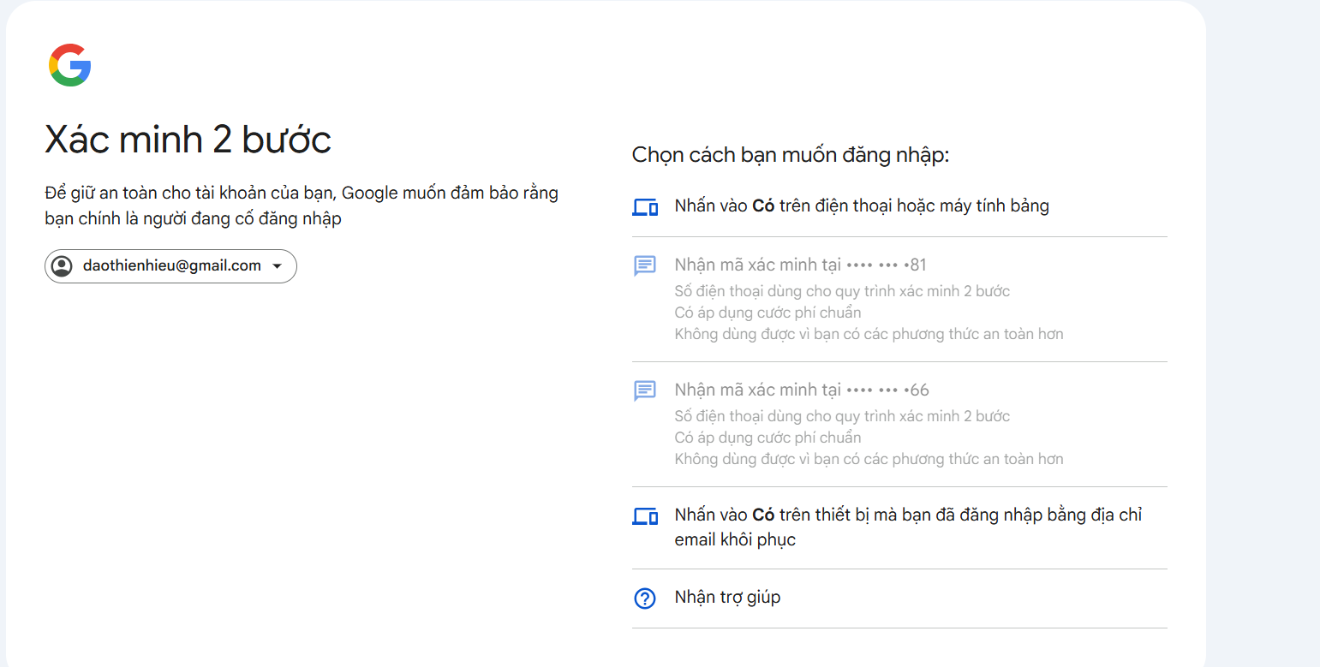Click the 'Xác minh 2 bước' heading
The image size is (1320, 667).
coord(188,140)
